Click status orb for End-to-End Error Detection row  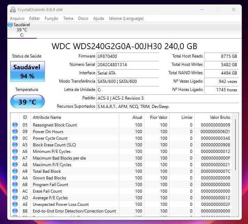(15, 211)
